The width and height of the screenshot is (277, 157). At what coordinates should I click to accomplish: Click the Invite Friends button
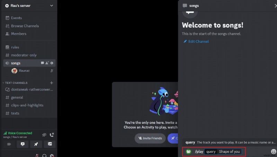click(150, 138)
